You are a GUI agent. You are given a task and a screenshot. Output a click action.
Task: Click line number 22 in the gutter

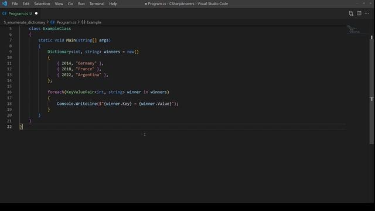(9, 127)
